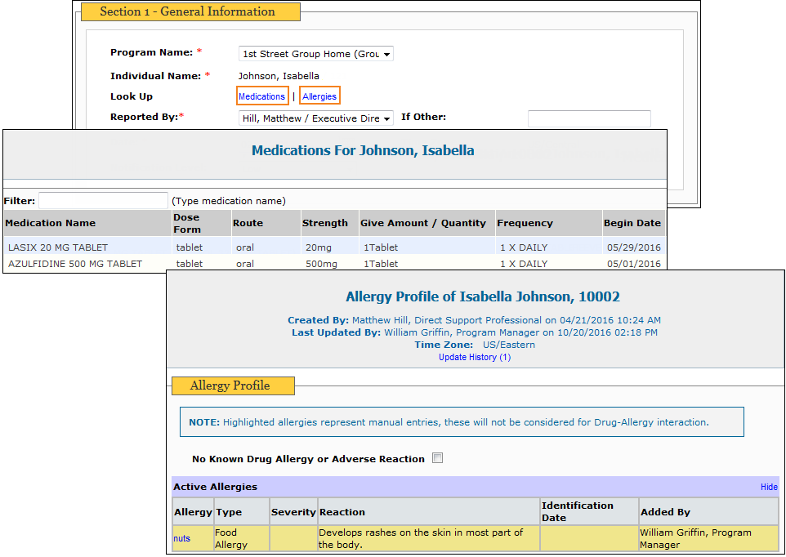
Task: Click the Type column header in allergies
Action: coord(242,511)
